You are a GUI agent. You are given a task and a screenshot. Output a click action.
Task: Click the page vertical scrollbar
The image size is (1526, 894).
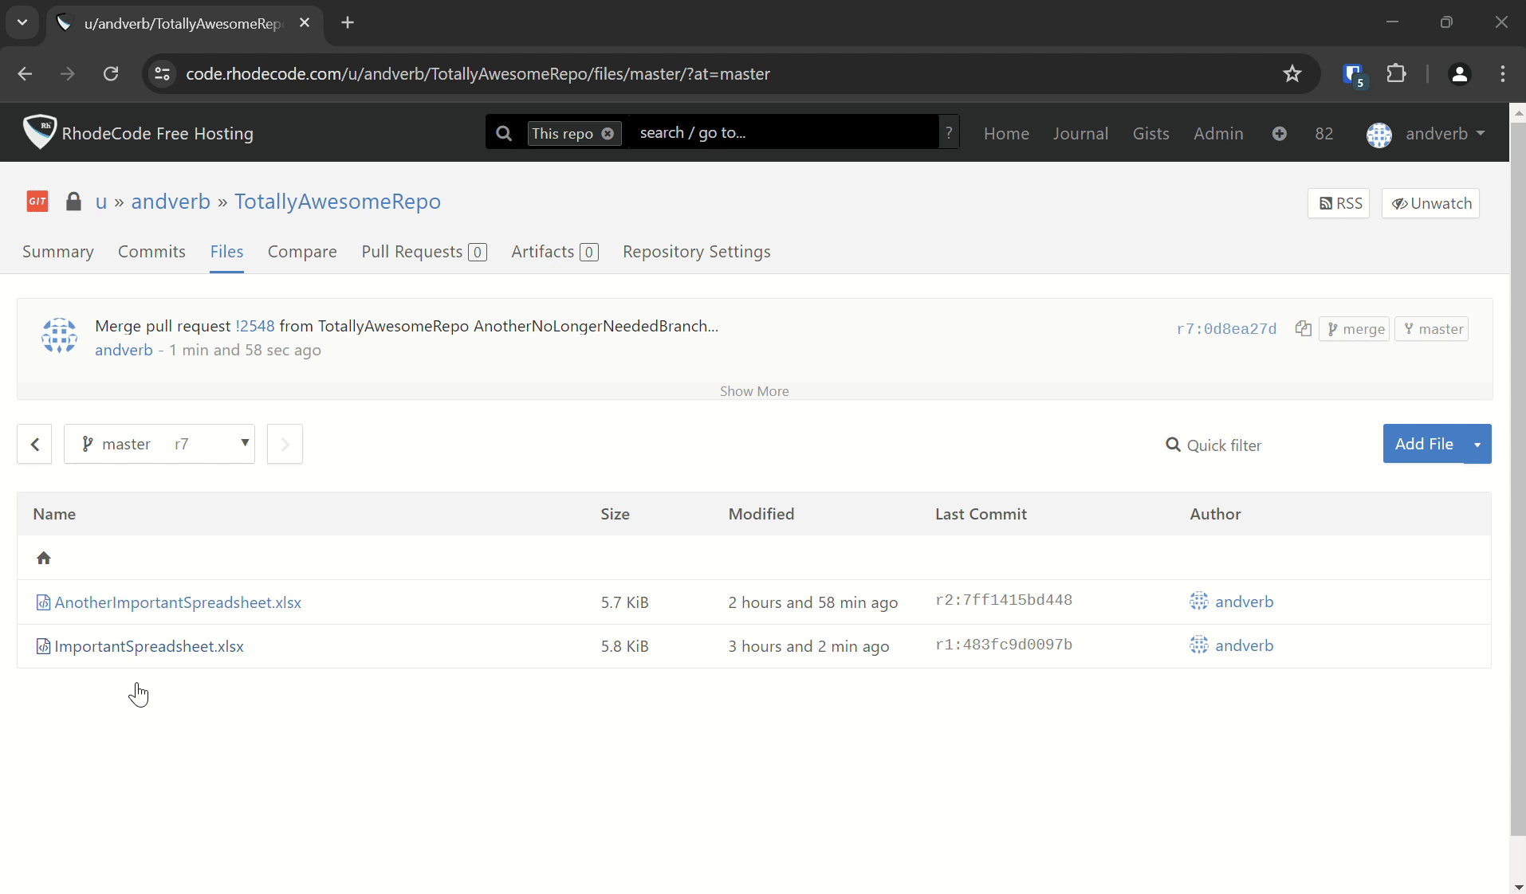[x=1518, y=478]
